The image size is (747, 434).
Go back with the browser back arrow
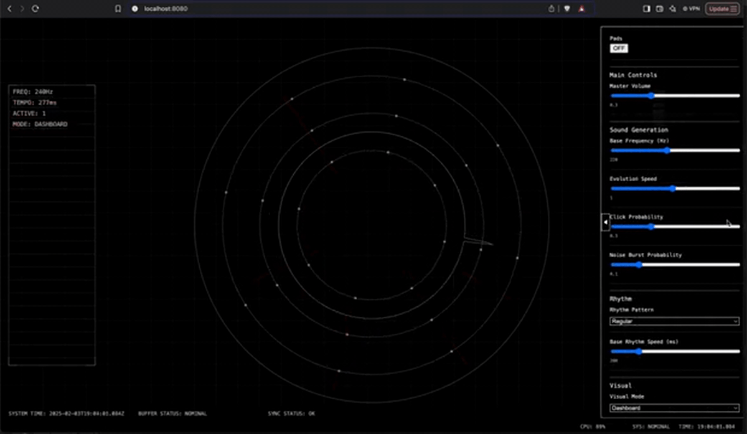click(x=11, y=9)
